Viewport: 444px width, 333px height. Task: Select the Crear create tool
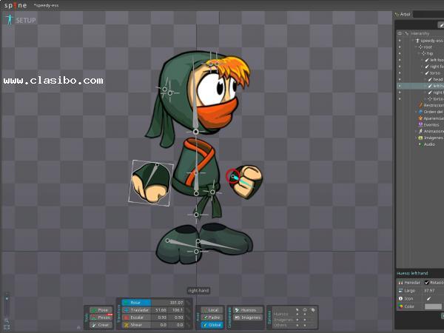pos(101,325)
